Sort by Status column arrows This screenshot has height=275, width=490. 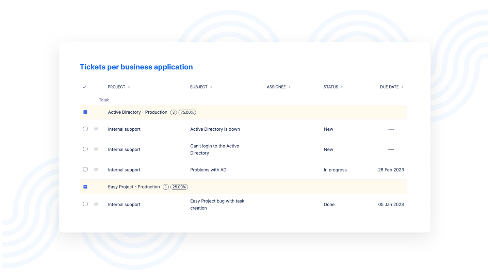pos(342,87)
